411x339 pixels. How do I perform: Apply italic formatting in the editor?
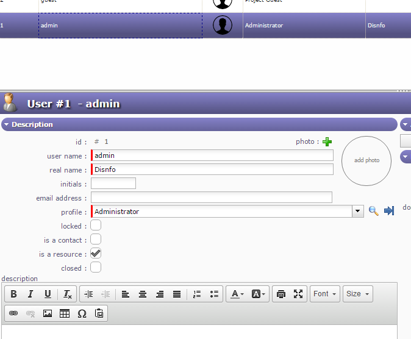pos(30,294)
